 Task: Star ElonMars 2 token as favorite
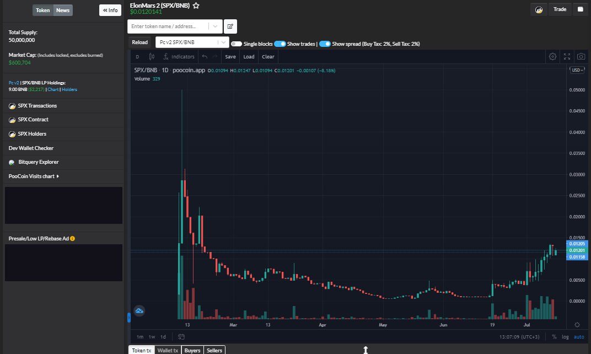pyautogui.click(x=196, y=6)
